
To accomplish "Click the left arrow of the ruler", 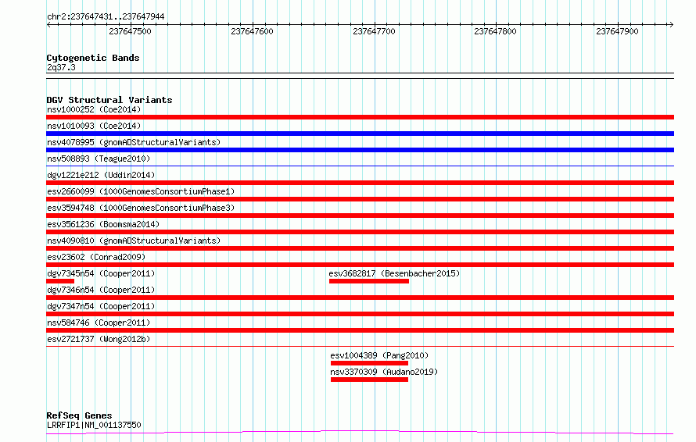I will point(48,25).
